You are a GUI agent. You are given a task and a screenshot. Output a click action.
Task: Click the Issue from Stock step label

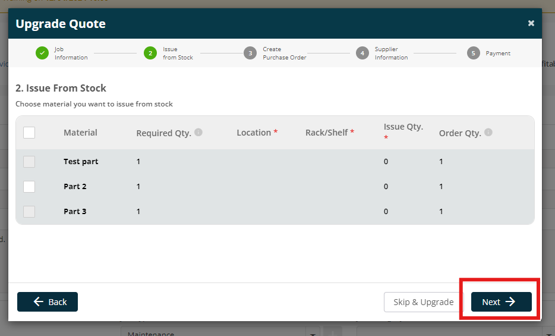(x=178, y=53)
